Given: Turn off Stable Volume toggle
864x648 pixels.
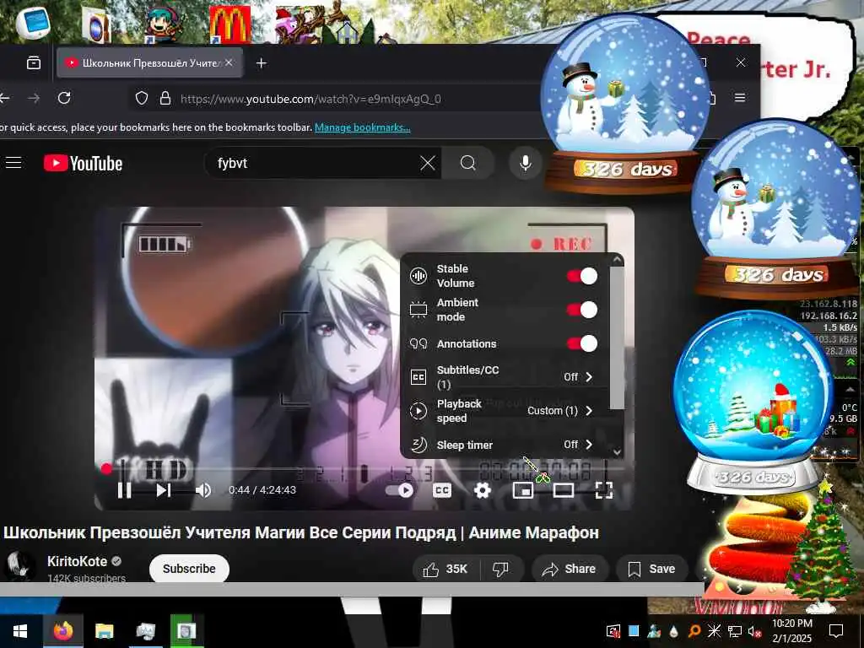Looking at the screenshot, I should click(582, 276).
